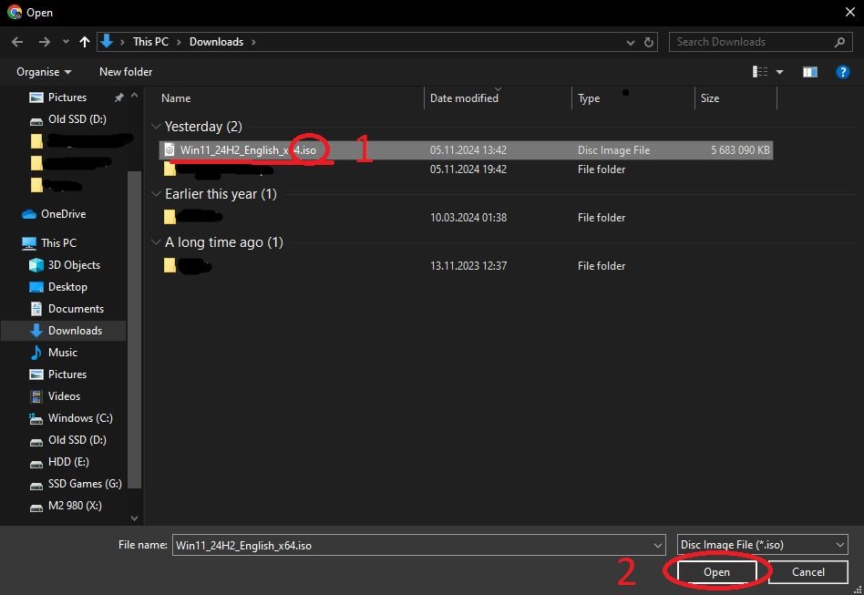Refresh the Downloads folder

[649, 42]
